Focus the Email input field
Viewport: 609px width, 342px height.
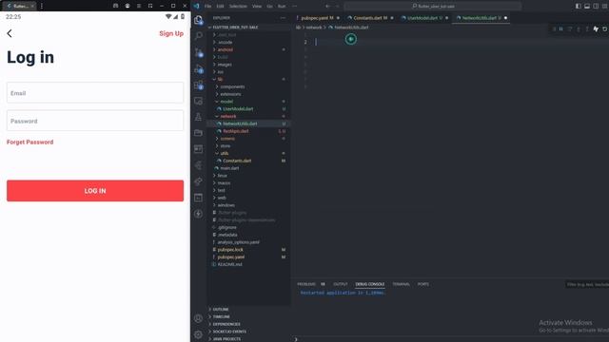tap(95, 93)
